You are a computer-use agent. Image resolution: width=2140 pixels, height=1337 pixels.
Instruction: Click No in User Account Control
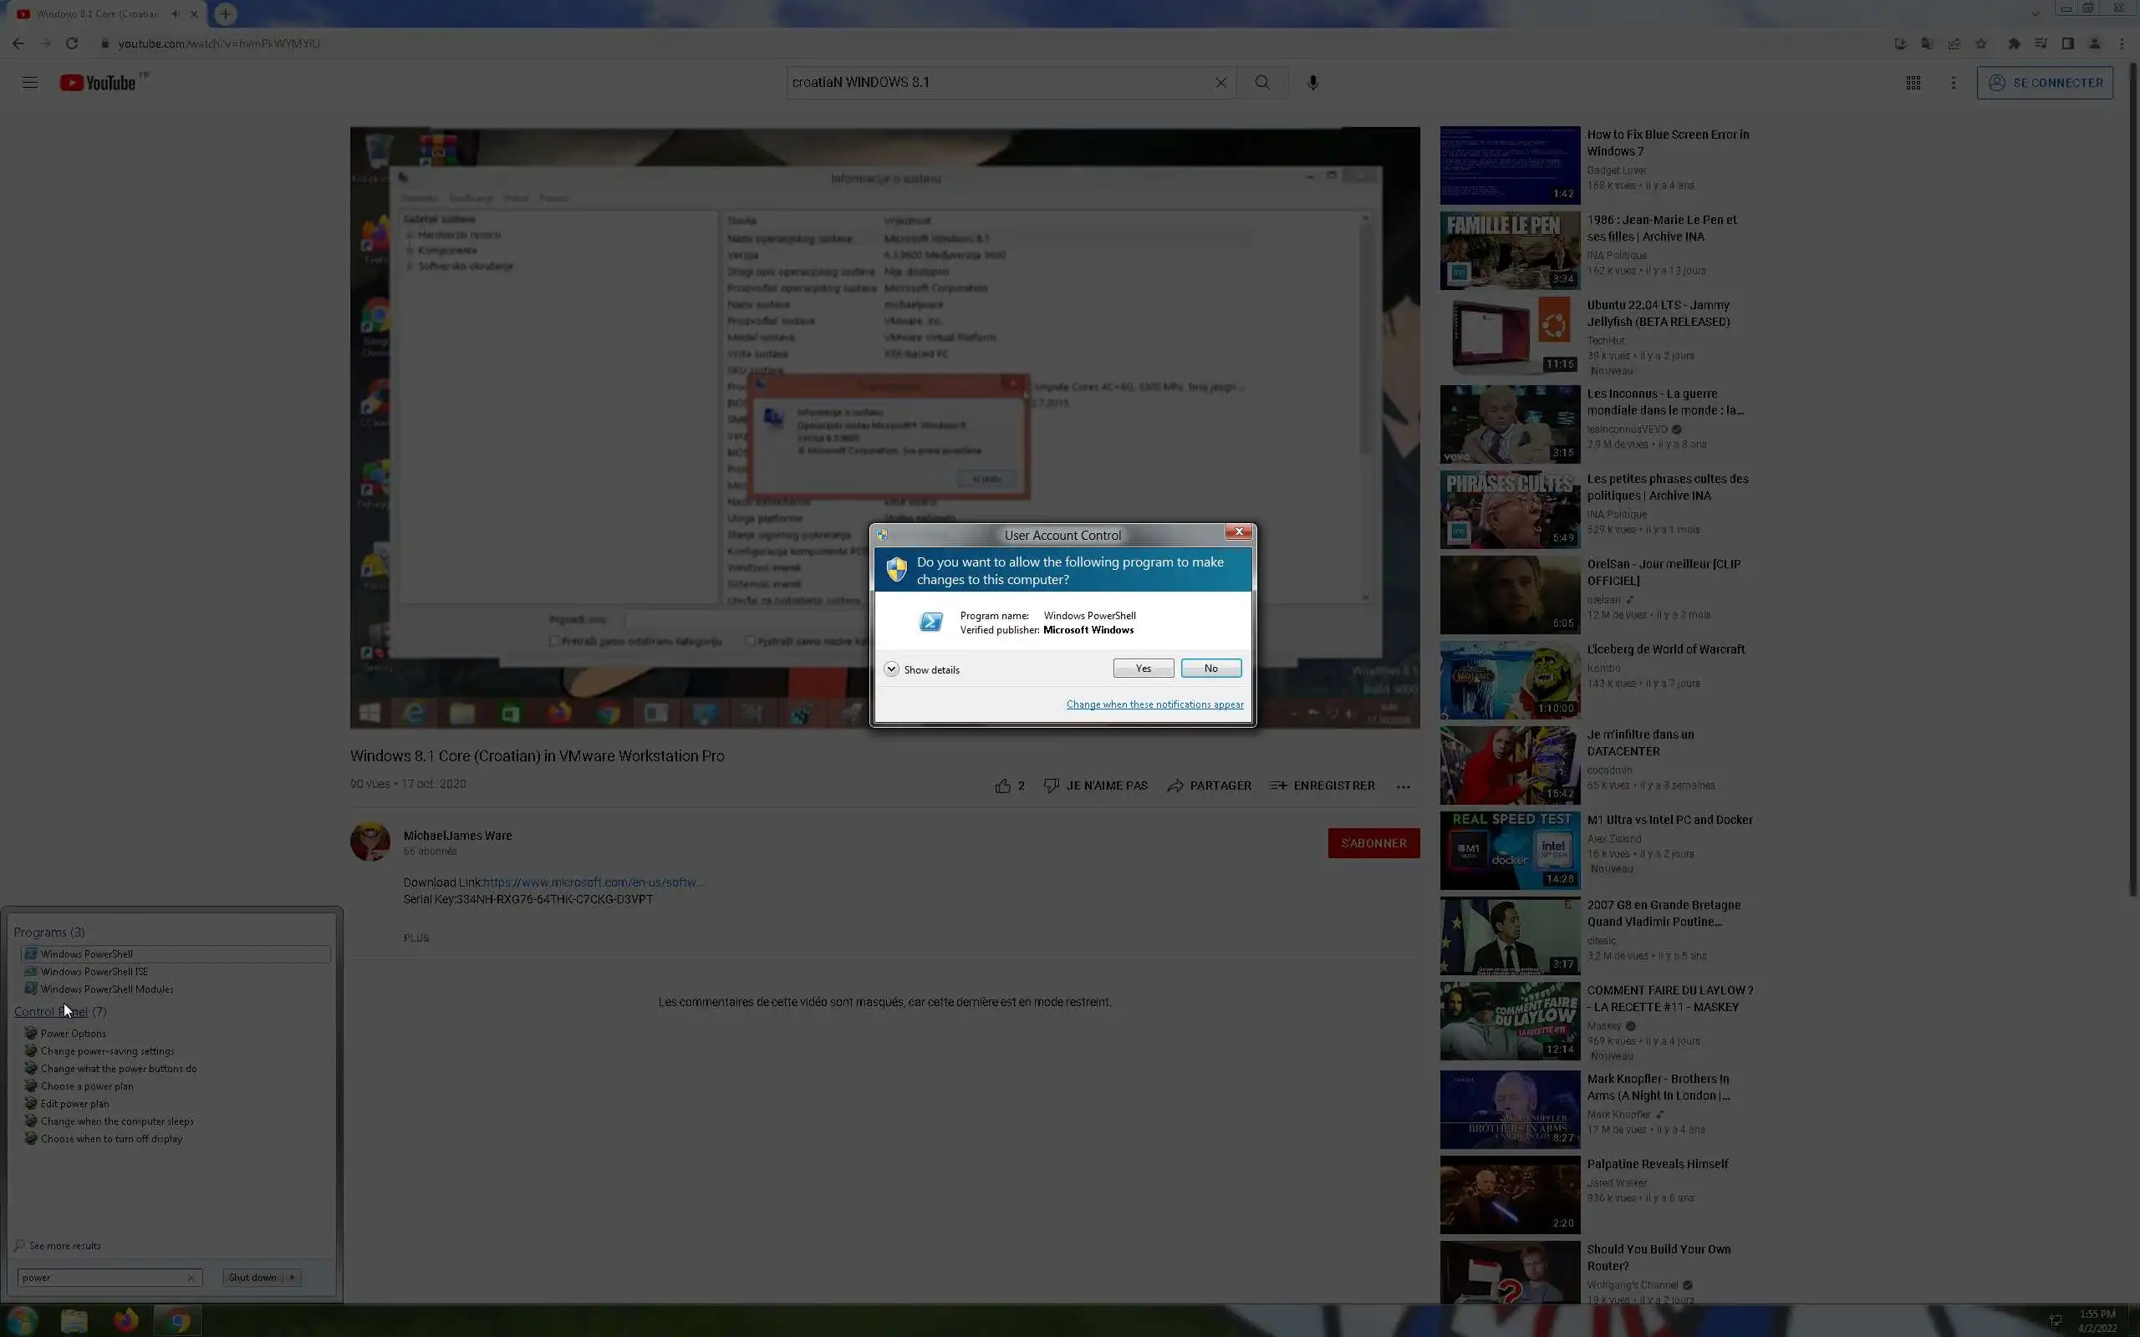[x=1210, y=668]
